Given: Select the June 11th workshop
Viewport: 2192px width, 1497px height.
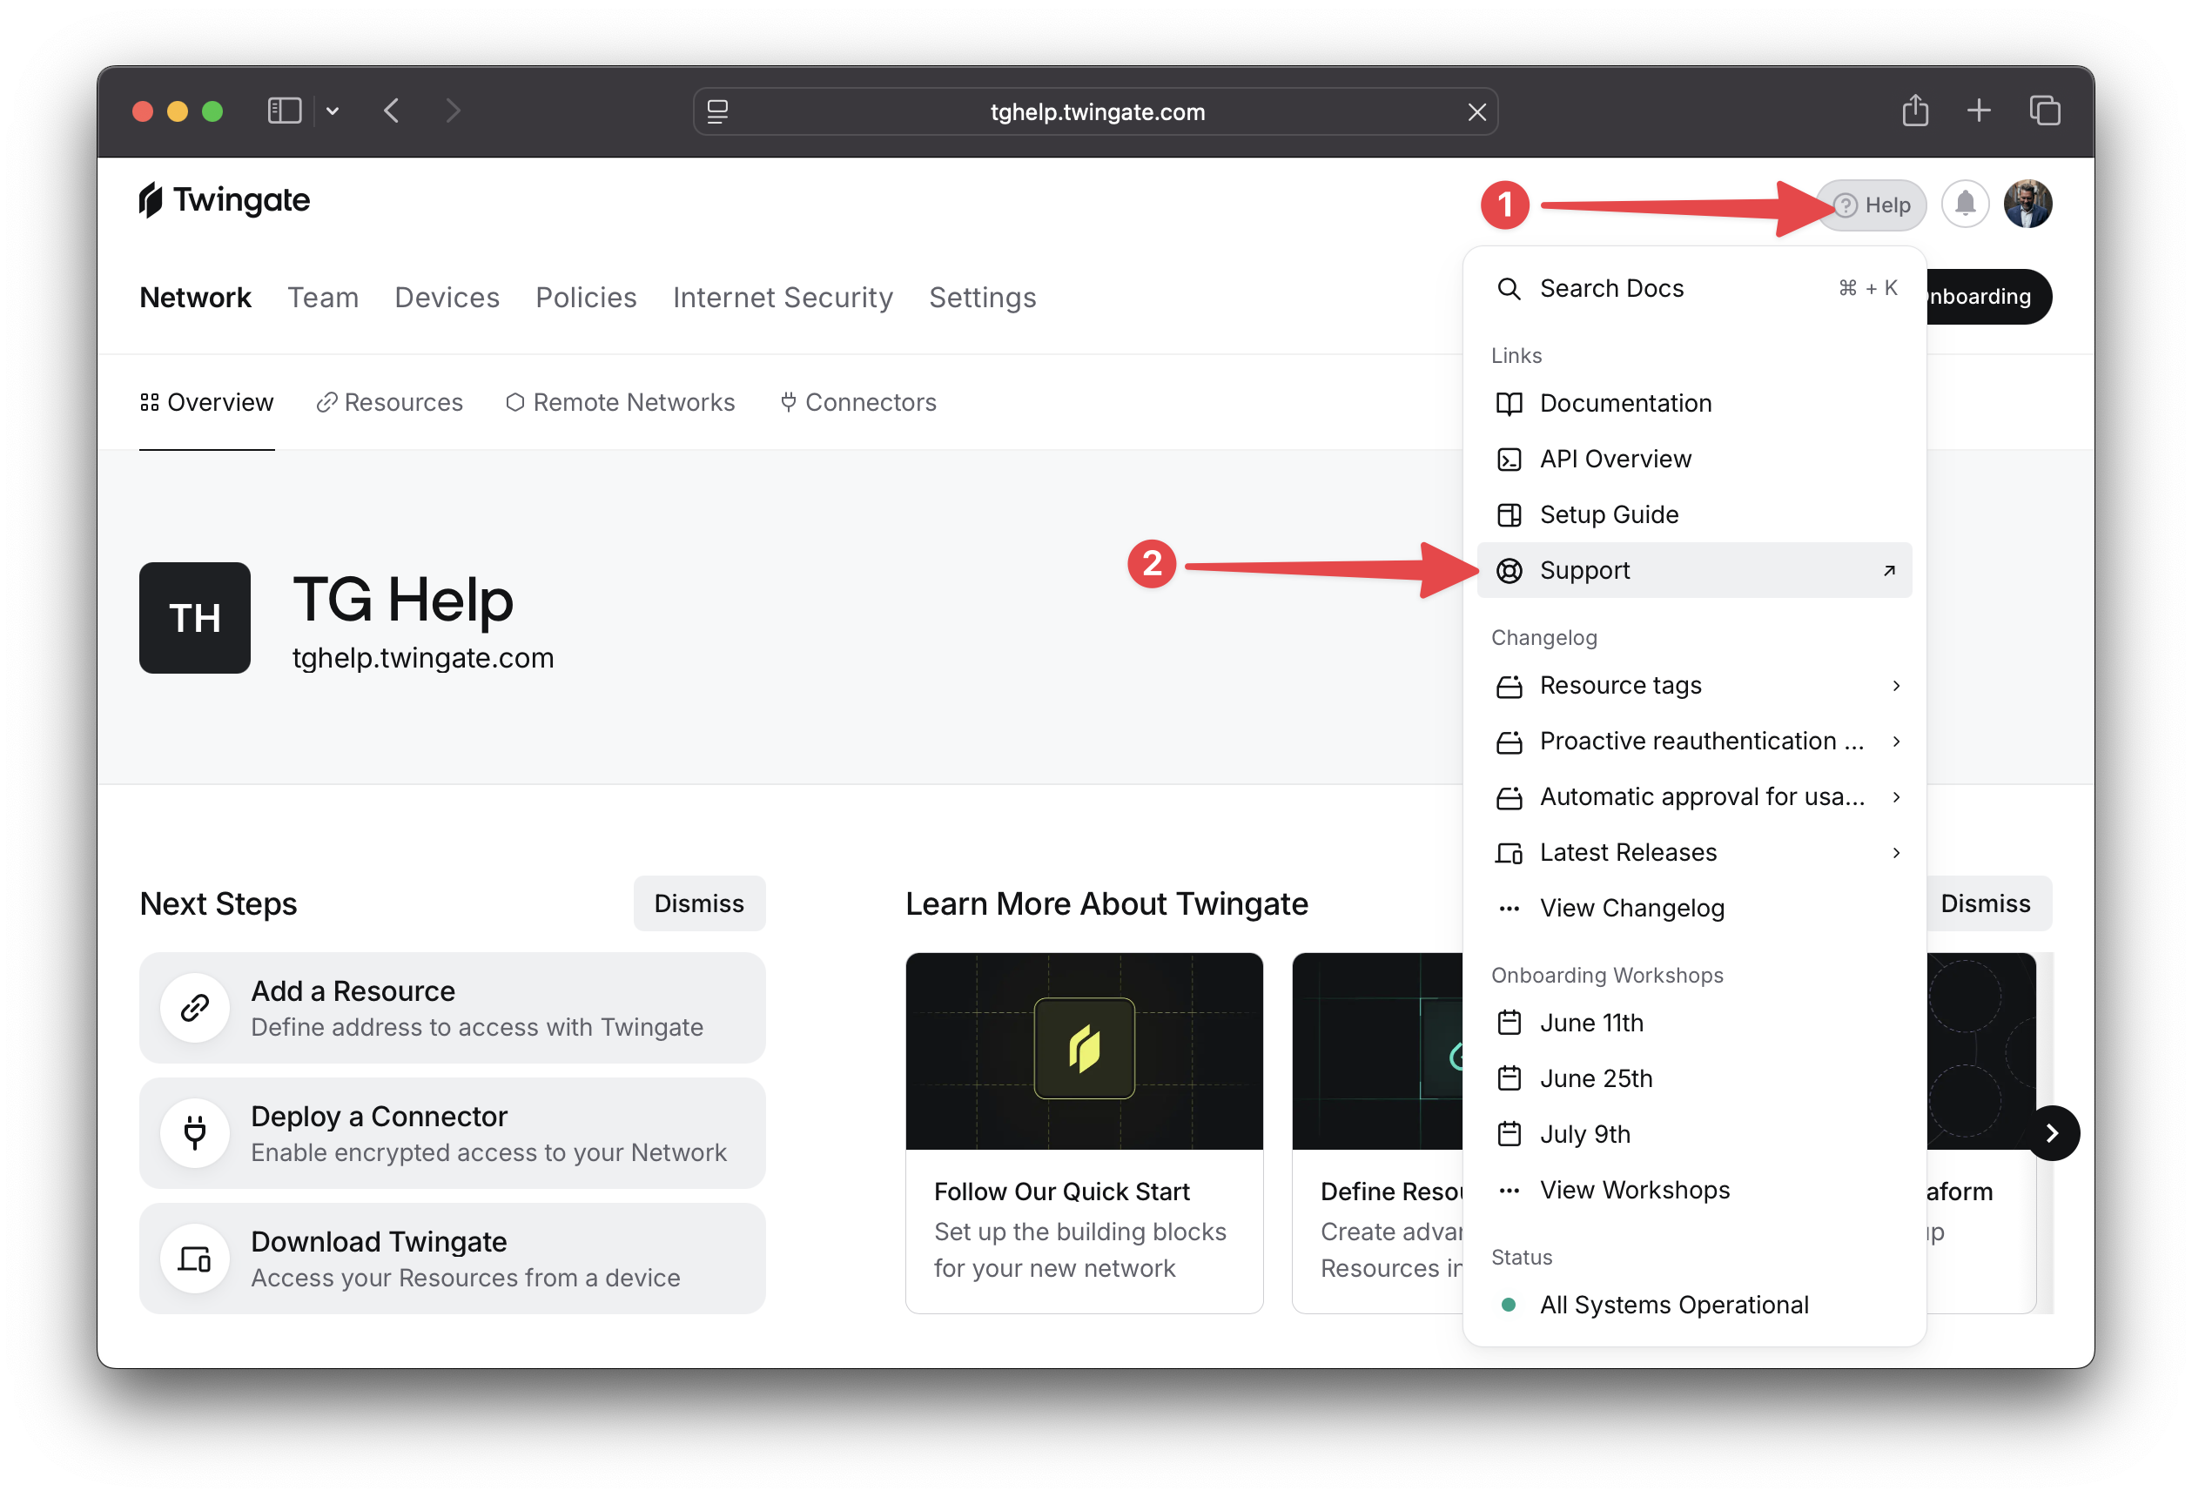Looking at the screenshot, I should pyautogui.click(x=1695, y=1024).
